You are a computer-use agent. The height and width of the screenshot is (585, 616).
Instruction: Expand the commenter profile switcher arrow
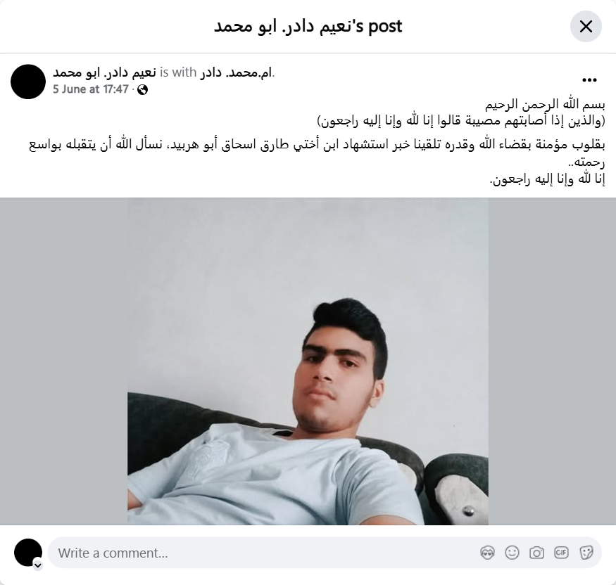(38, 565)
